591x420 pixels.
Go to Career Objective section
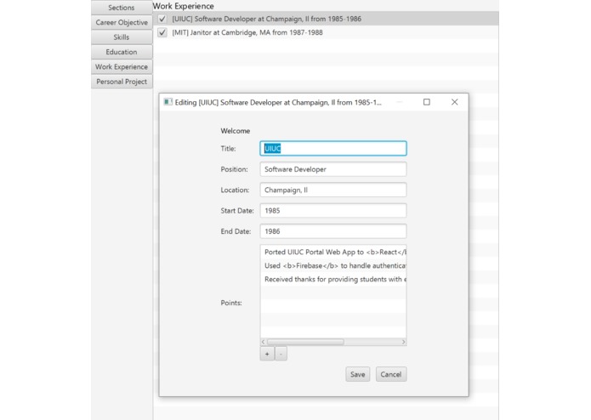(122, 22)
